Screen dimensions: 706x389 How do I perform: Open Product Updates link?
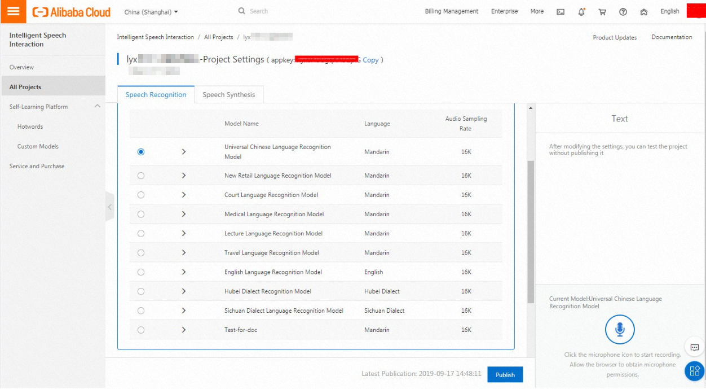[x=615, y=37]
